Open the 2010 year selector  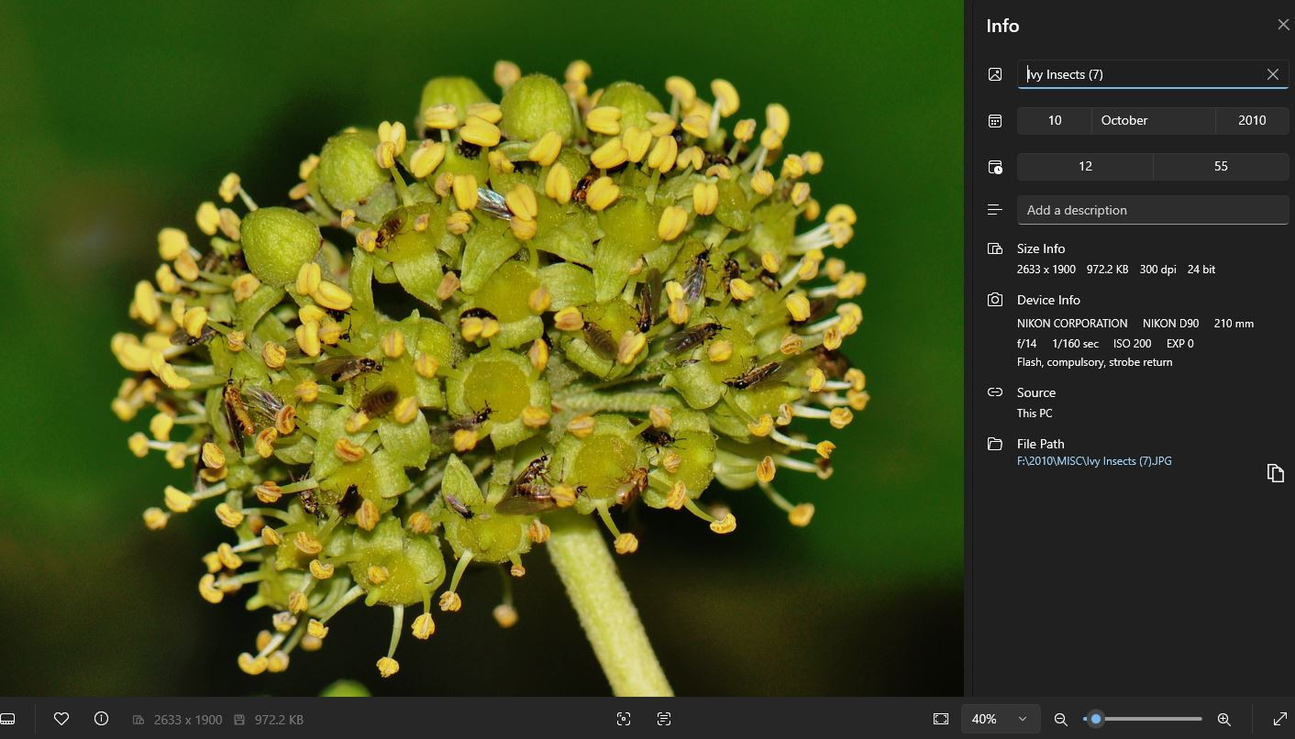click(x=1251, y=120)
